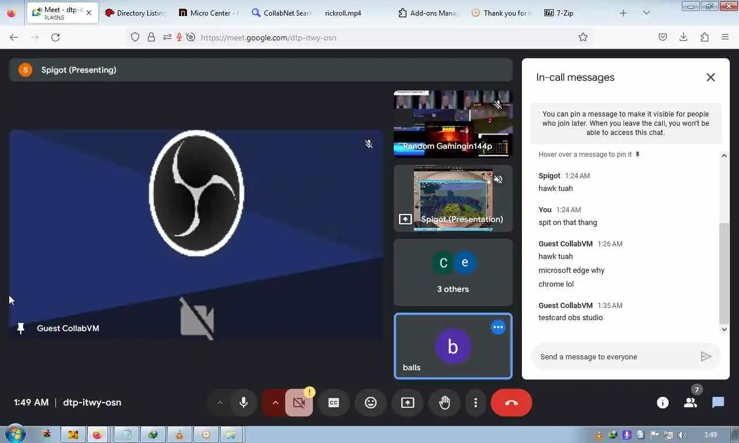Select the Spigot (Presentation) tile

(x=453, y=198)
